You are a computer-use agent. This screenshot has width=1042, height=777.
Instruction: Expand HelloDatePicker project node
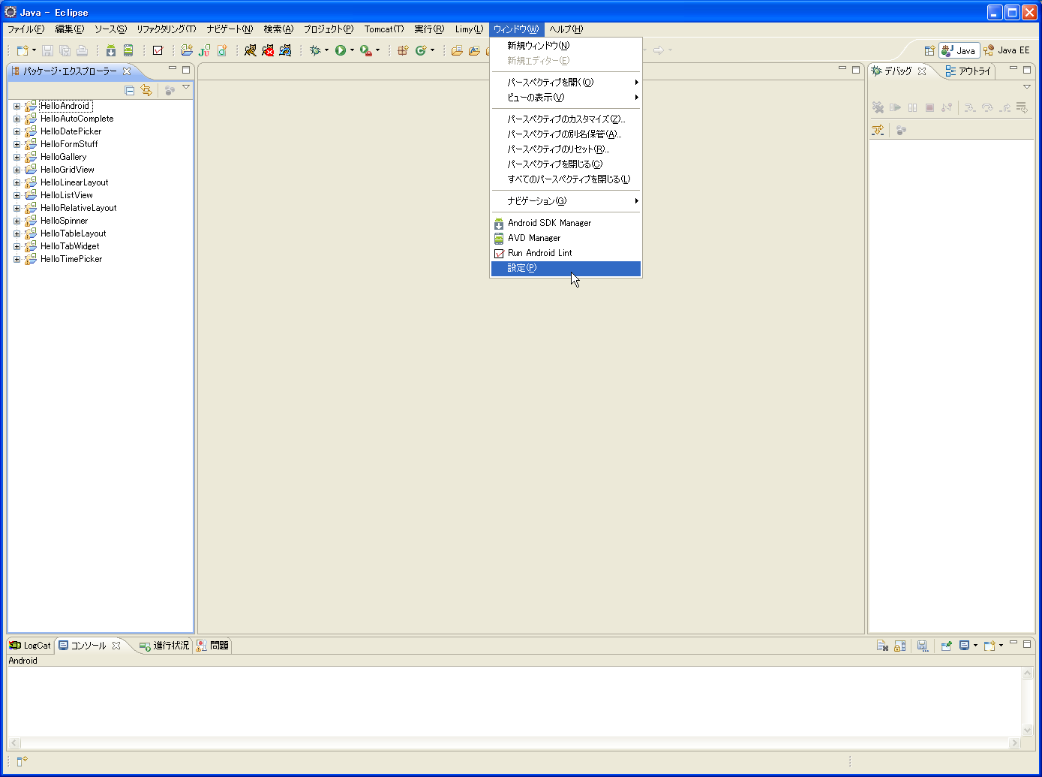click(17, 131)
